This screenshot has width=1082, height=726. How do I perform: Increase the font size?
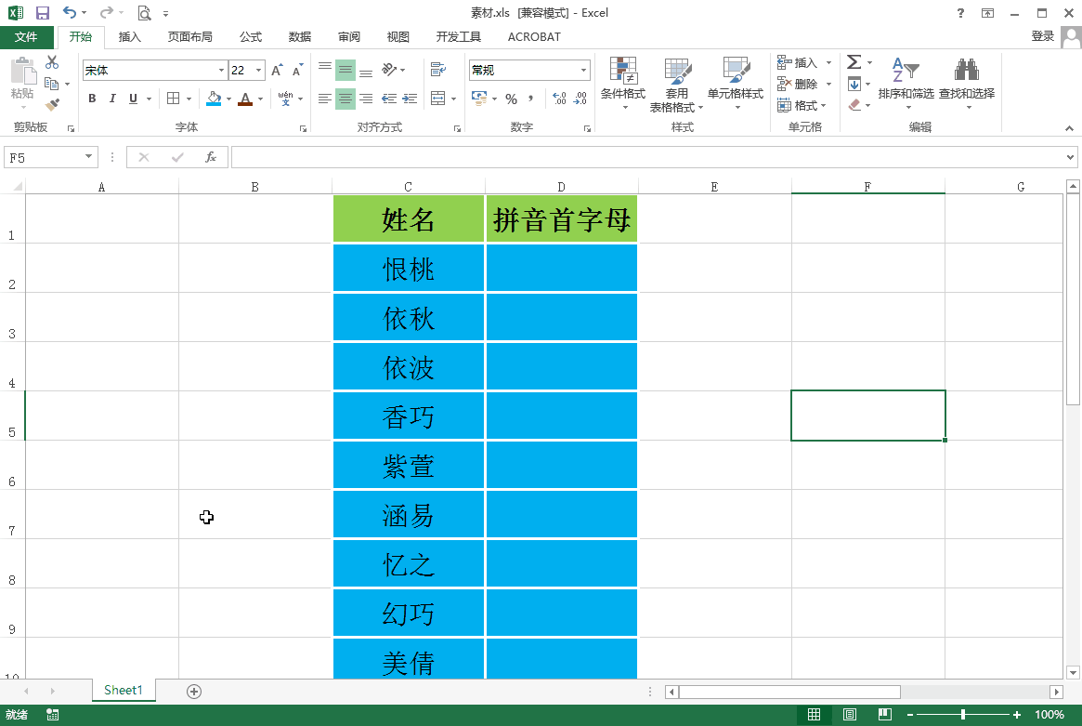coord(277,71)
